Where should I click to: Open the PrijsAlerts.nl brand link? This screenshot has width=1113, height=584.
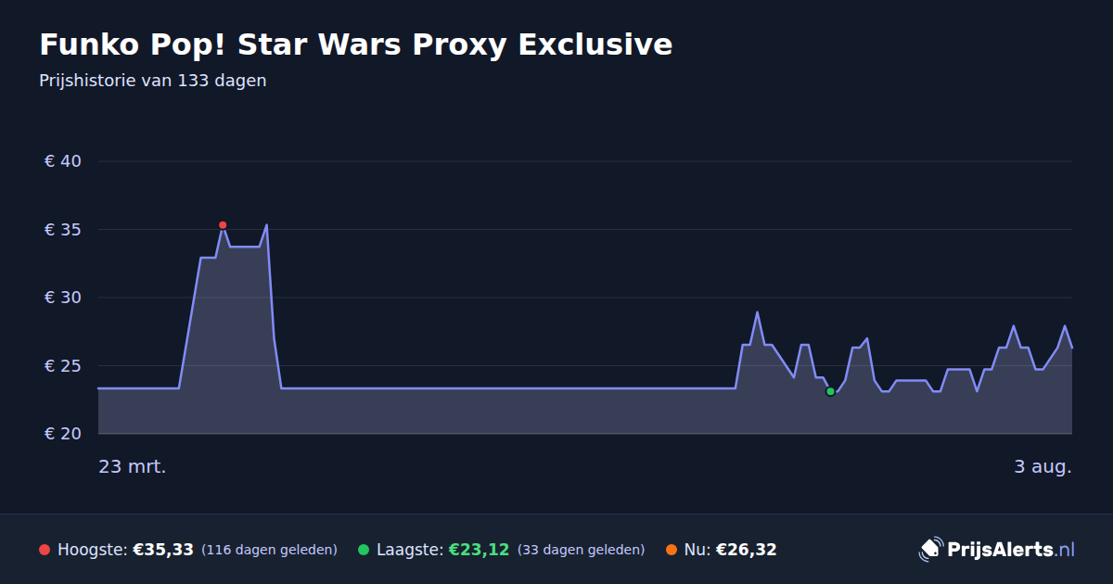[x=997, y=550]
